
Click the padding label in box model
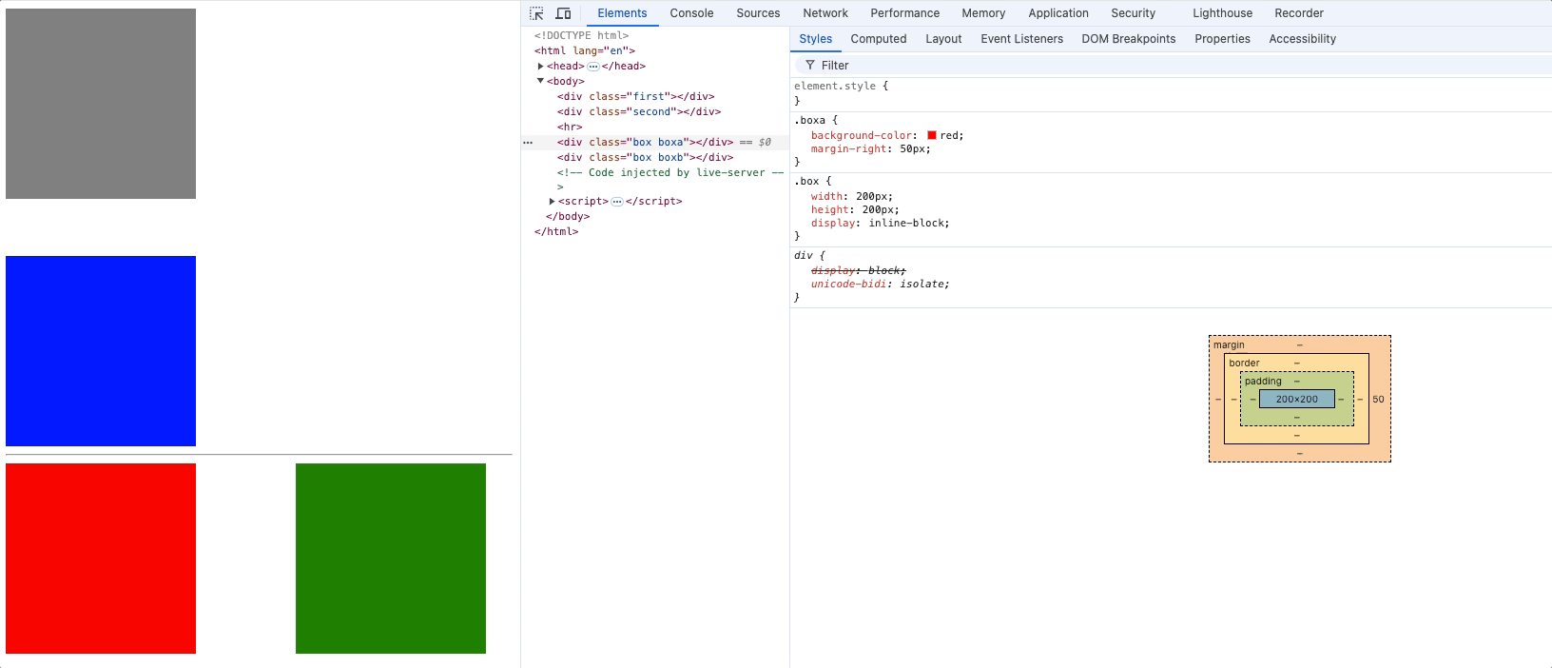[x=1263, y=382]
